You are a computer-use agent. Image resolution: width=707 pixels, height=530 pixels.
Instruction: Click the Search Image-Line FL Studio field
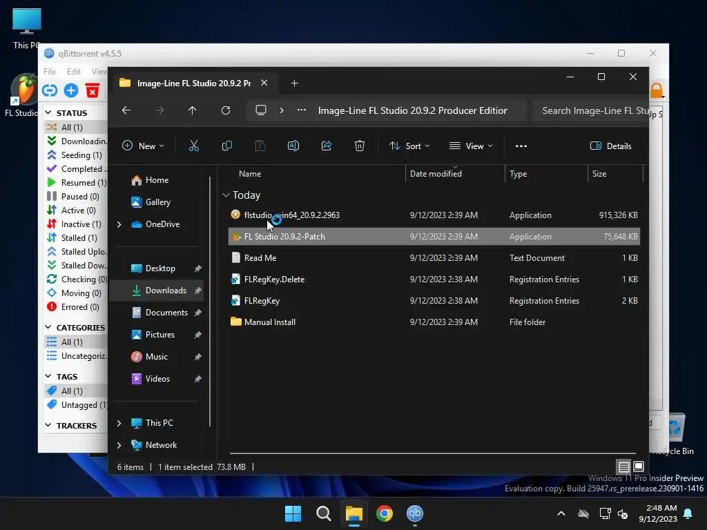(x=590, y=110)
